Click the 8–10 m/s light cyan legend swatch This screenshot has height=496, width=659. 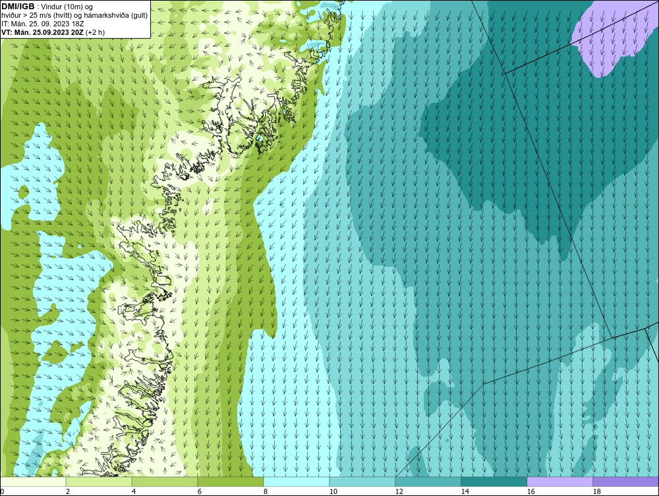point(297,482)
